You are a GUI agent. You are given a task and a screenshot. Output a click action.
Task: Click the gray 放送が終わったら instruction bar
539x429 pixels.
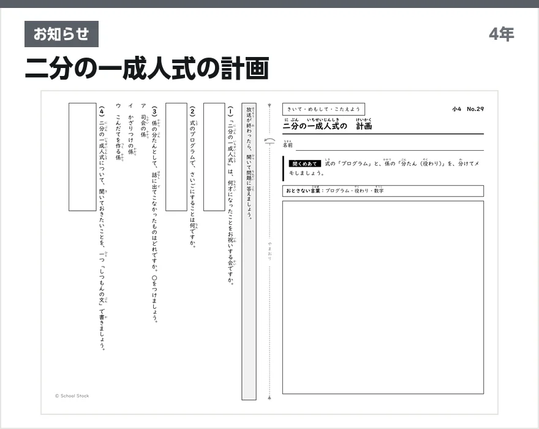pos(249,251)
